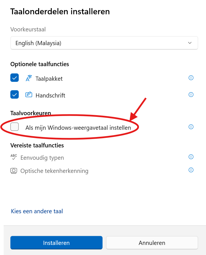206x255 pixels.
Task: Click the info icon beside Handschrift
Action: pyautogui.click(x=191, y=94)
